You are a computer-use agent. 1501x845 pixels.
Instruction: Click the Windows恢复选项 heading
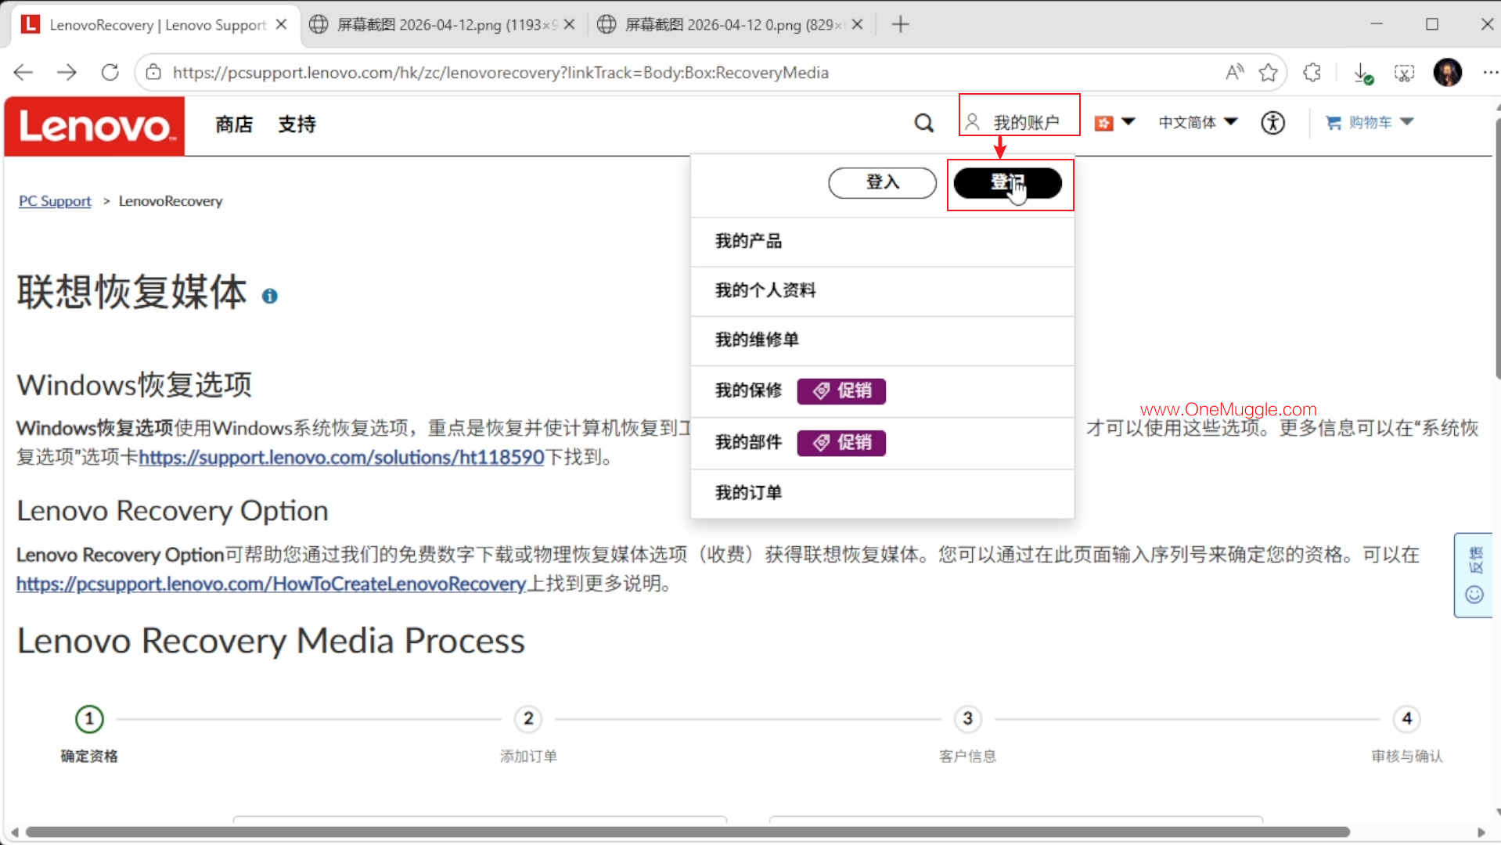pyautogui.click(x=135, y=385)
